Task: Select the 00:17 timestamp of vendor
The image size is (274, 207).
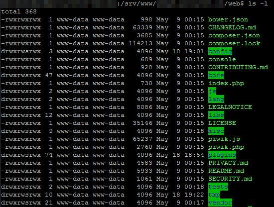Action: pyautogui.click(x=194, y=203)
